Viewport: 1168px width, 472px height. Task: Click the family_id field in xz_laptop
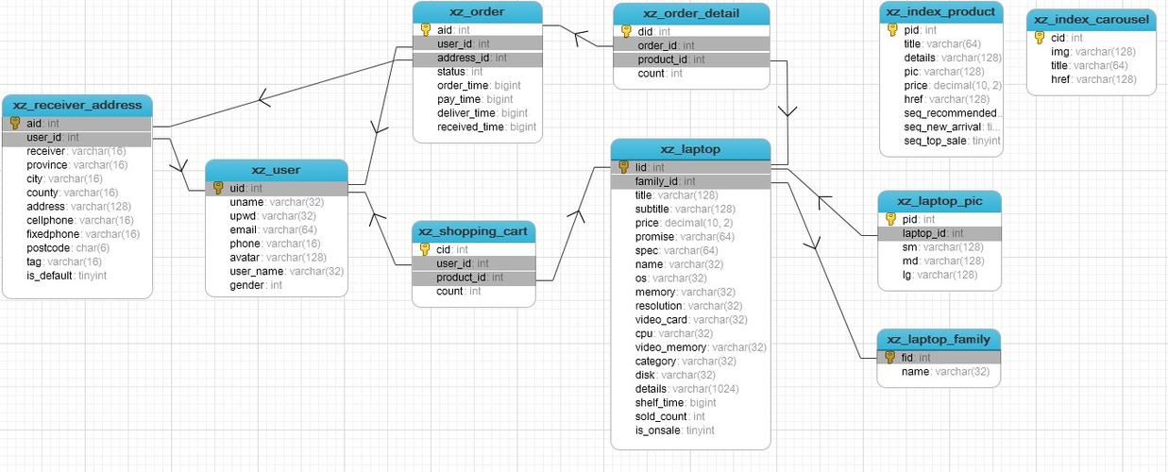point(665,181)
